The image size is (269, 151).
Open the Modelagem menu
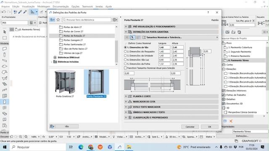tap(44, 7)
